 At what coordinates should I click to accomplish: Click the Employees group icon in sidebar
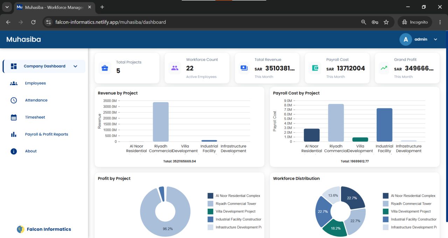(x=14, y=83)
